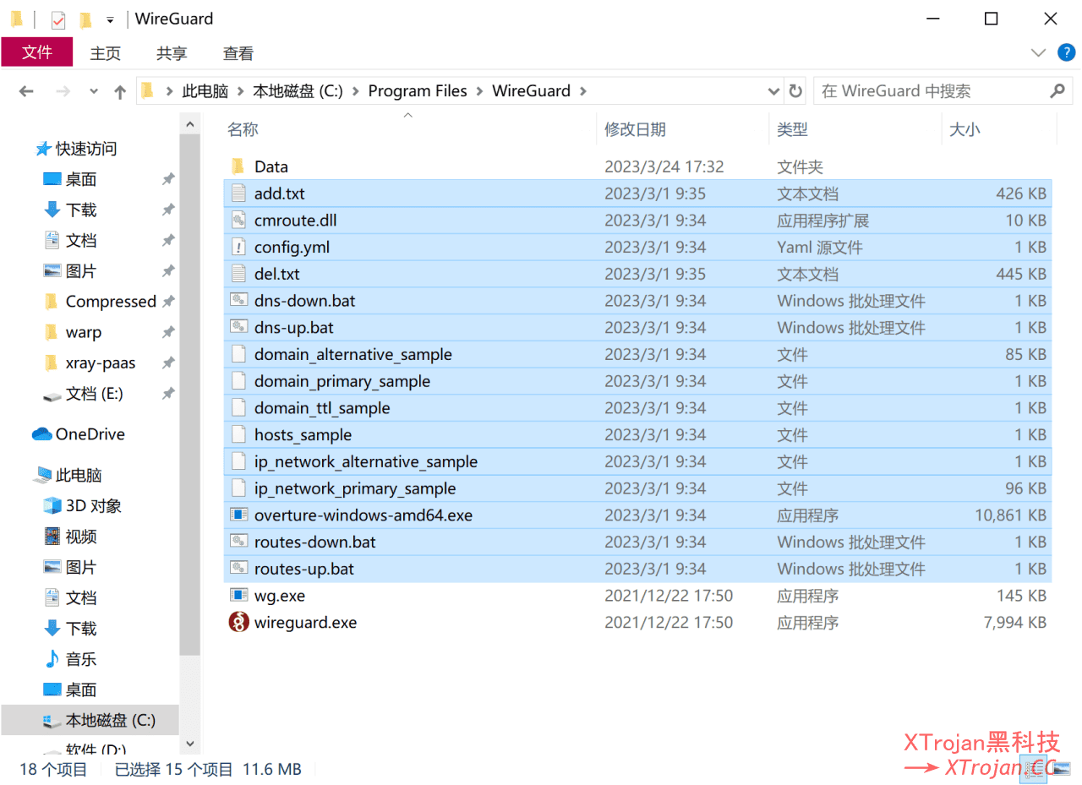This screenshot has width=1082, height=785.
Task: Click the del.txt file icon
Action: coord(238,274)
